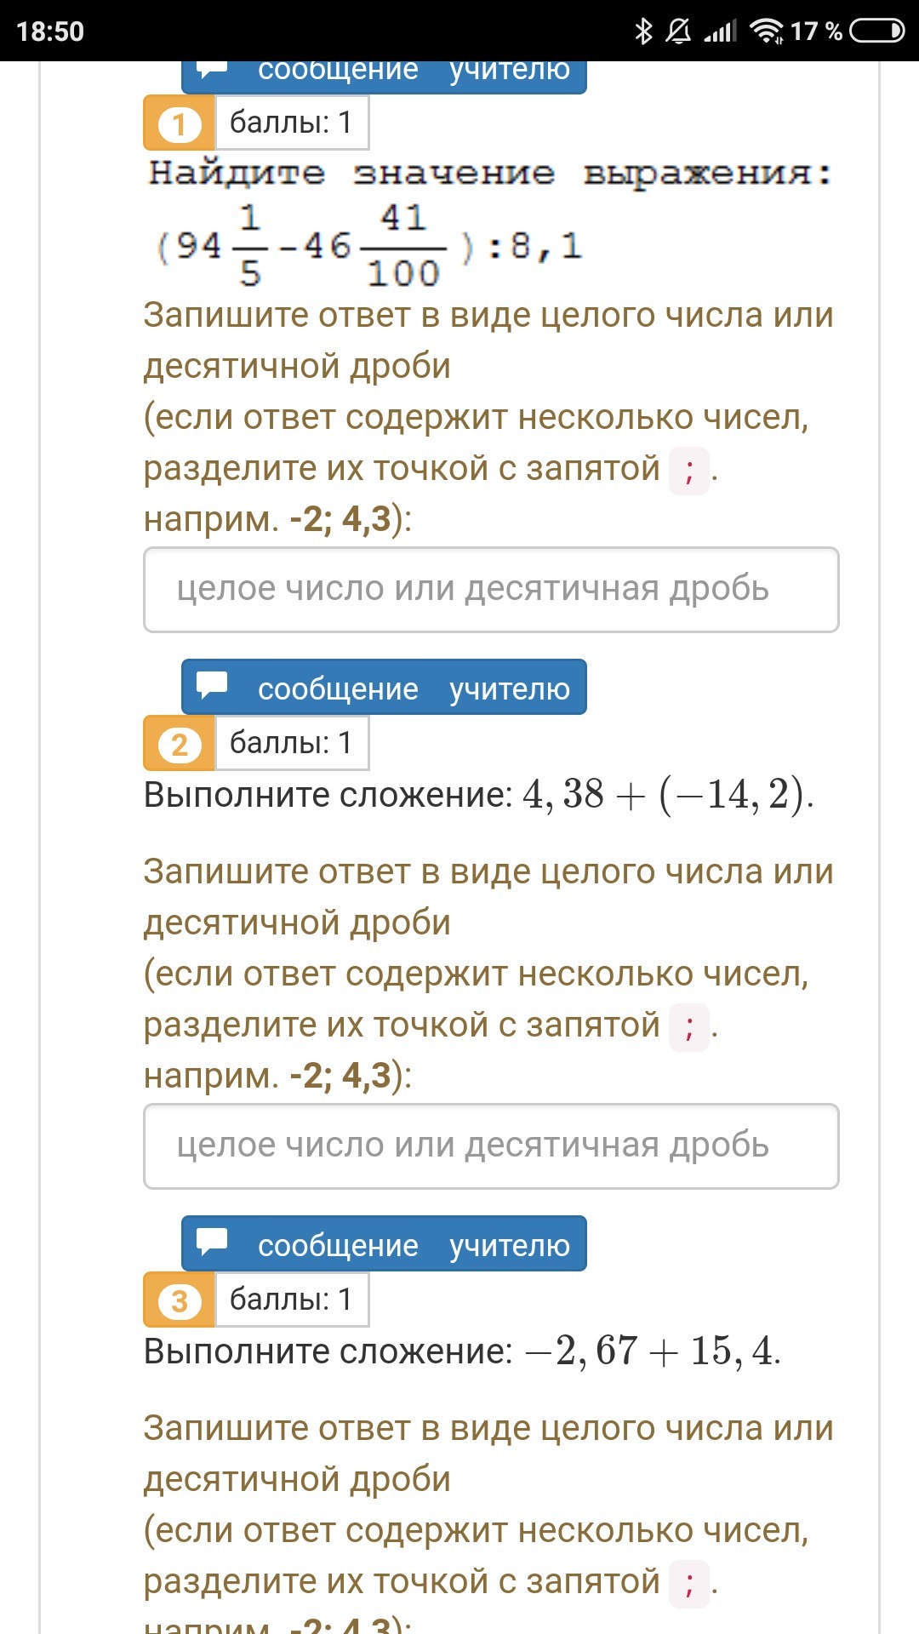Viewport: 919px width, 1634px height.
Task: Click speech bubble icon above question 2
Action: tap(212, 685)
